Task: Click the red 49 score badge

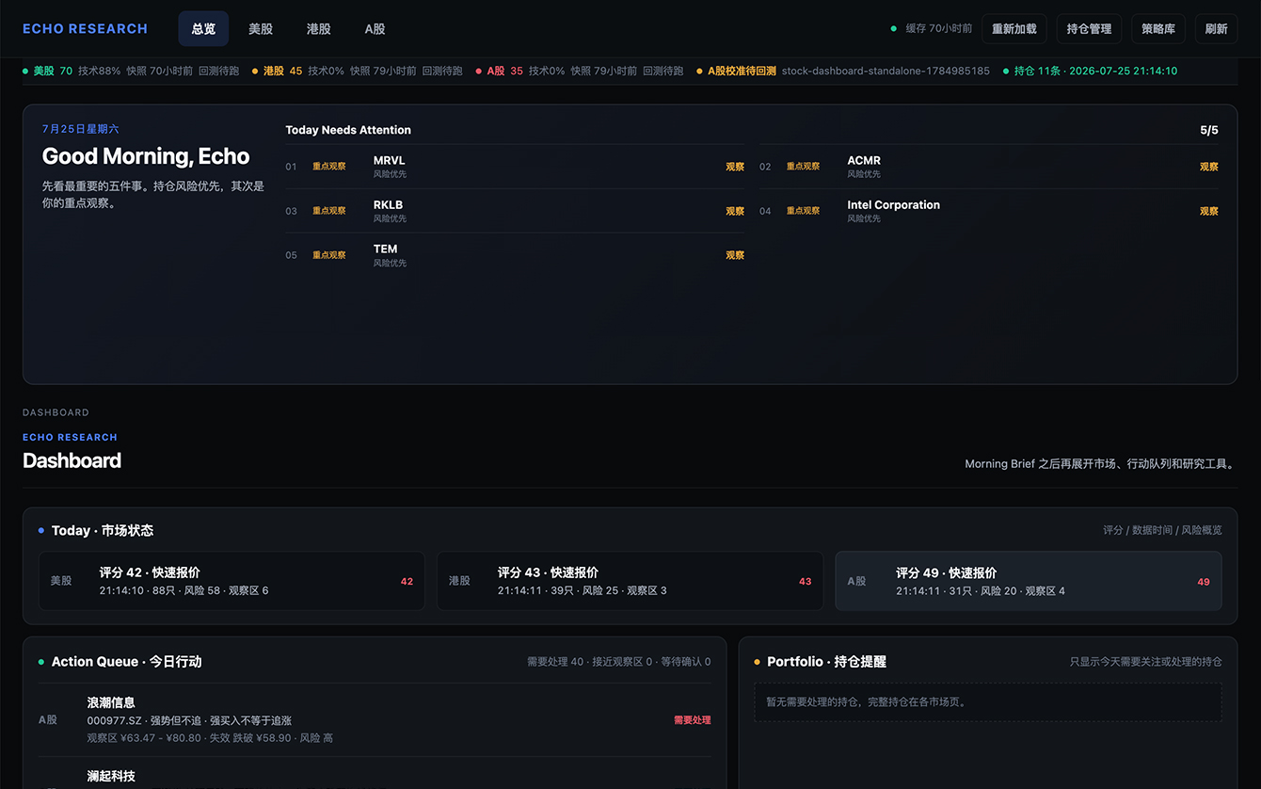Action: (x=1203, y=582)
